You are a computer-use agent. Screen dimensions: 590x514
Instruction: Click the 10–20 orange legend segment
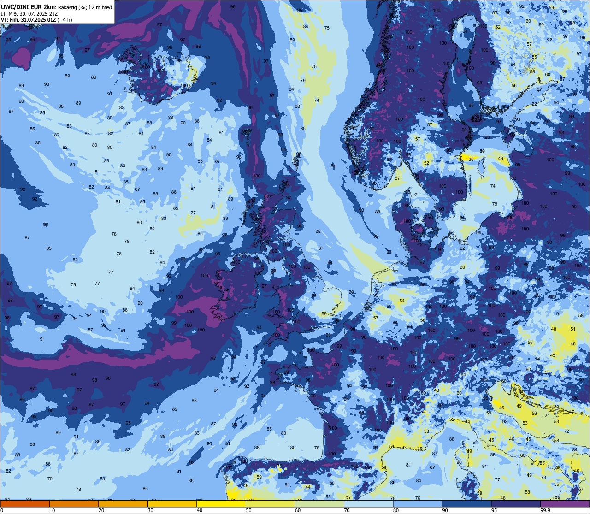tap(74, 503)
